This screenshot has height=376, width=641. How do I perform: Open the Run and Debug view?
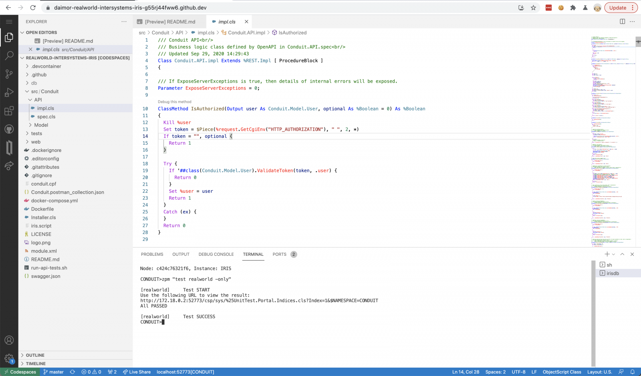9,93
